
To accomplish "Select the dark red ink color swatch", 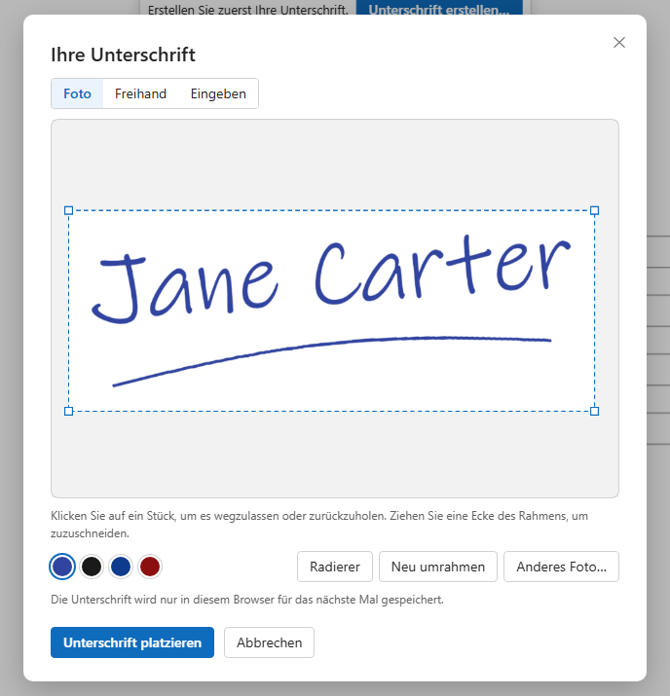I will click(150, 567).
